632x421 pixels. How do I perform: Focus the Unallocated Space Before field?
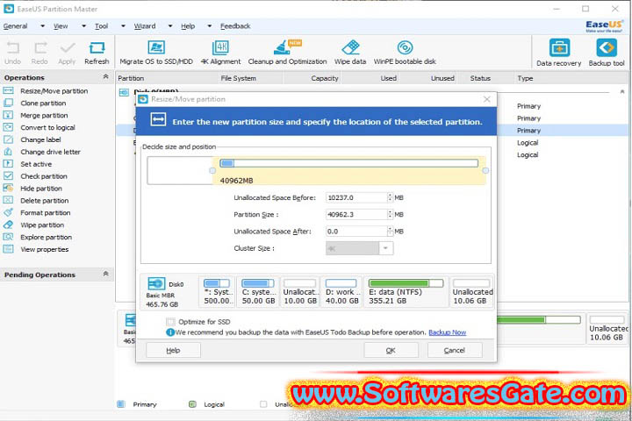pyautogui.click(x=356, y=197)
